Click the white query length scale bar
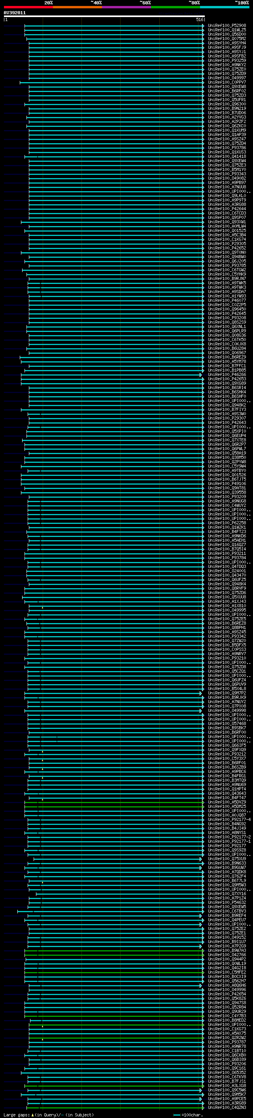Image resolution: width=253 pixels, height=1118 pixels. point(104,16)
